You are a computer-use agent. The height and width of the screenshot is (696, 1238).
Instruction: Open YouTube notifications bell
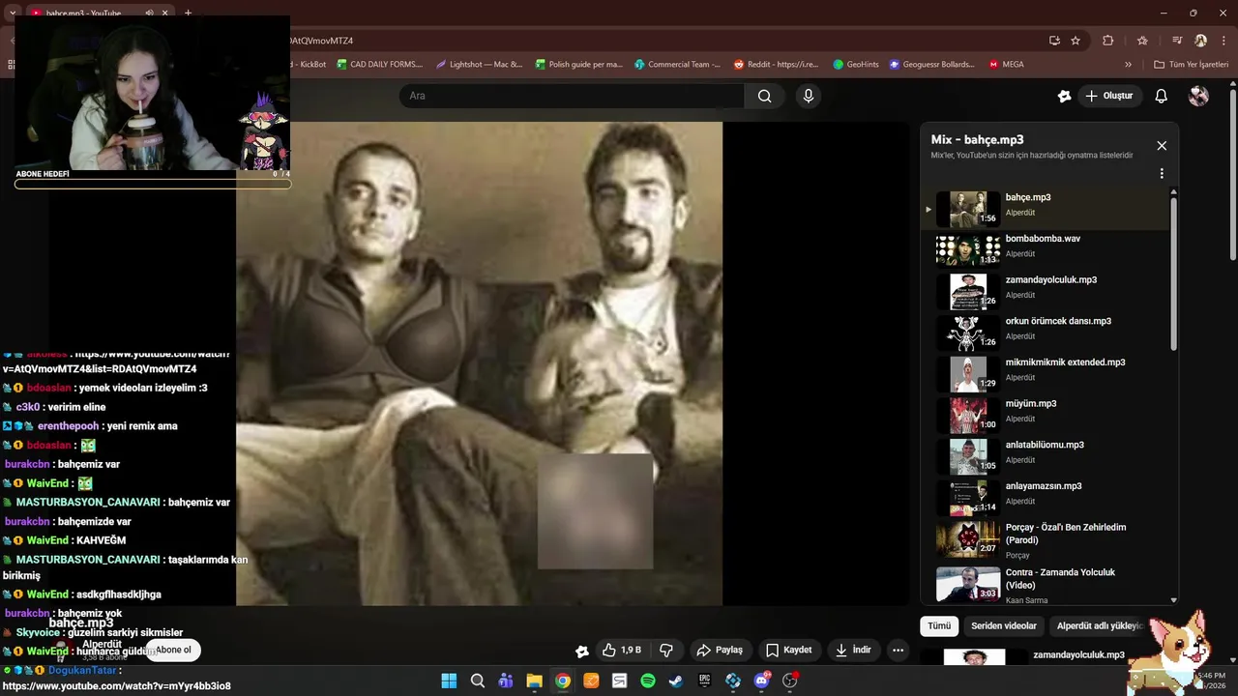tap(1162, 96)
